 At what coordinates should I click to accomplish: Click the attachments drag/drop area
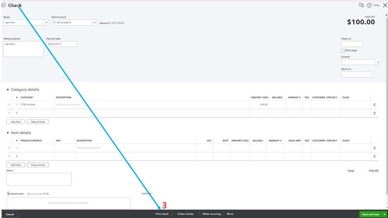(x=68, y=203)
